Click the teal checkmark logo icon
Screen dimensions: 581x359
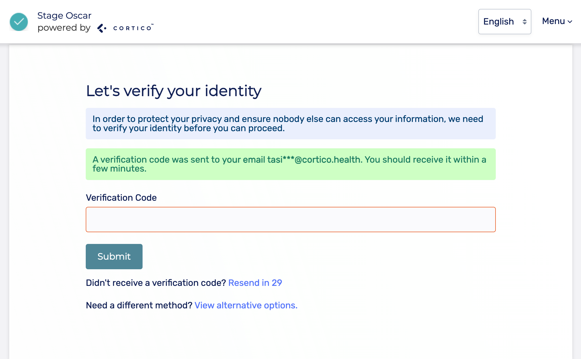(19, 22)
